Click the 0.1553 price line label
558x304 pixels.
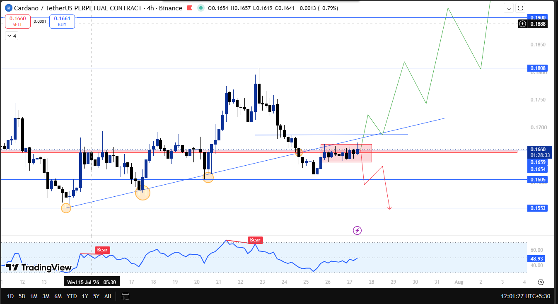pyautogui.click(x=538, y=208)
